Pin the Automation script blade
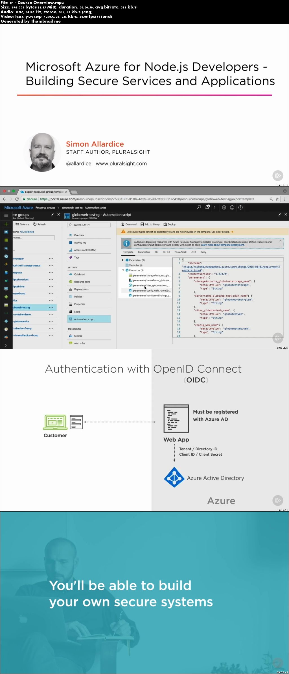The height and width of the screenshot is (674, 289). tap(280, 215)
